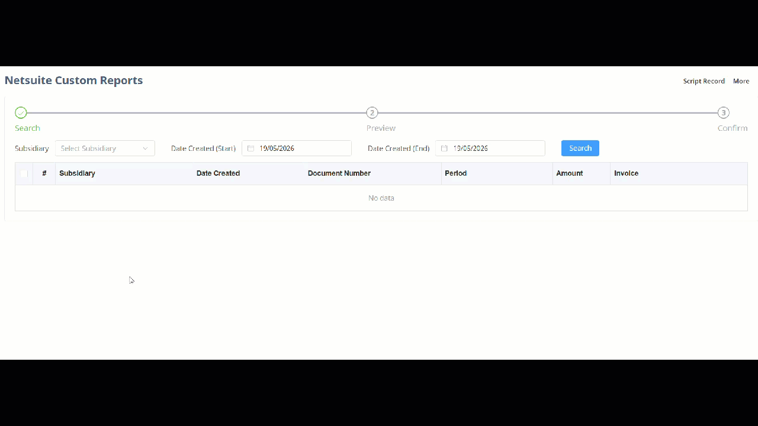The image size is (758, 426).
Task: Open the More menu
Action: (741, 81)
